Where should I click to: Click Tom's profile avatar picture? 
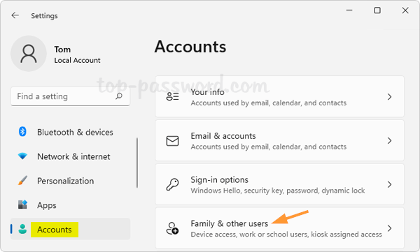pyautogui.click(x=29, y=54)
